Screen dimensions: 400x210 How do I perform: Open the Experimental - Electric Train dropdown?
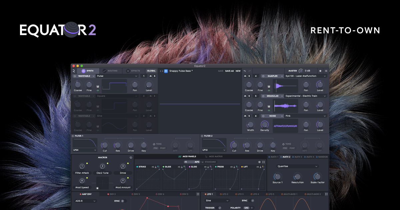coord(306,96)
